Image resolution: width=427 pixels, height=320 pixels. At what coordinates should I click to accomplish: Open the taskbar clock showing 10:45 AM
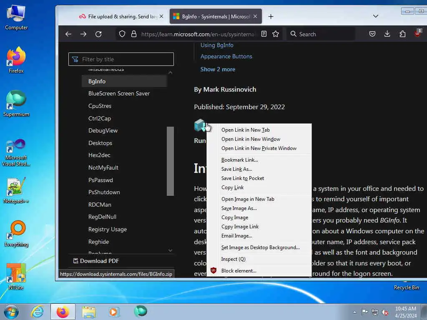click(x=406, y=312)
